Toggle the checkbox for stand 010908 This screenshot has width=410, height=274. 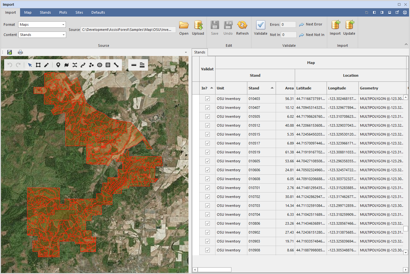[208, 250]
